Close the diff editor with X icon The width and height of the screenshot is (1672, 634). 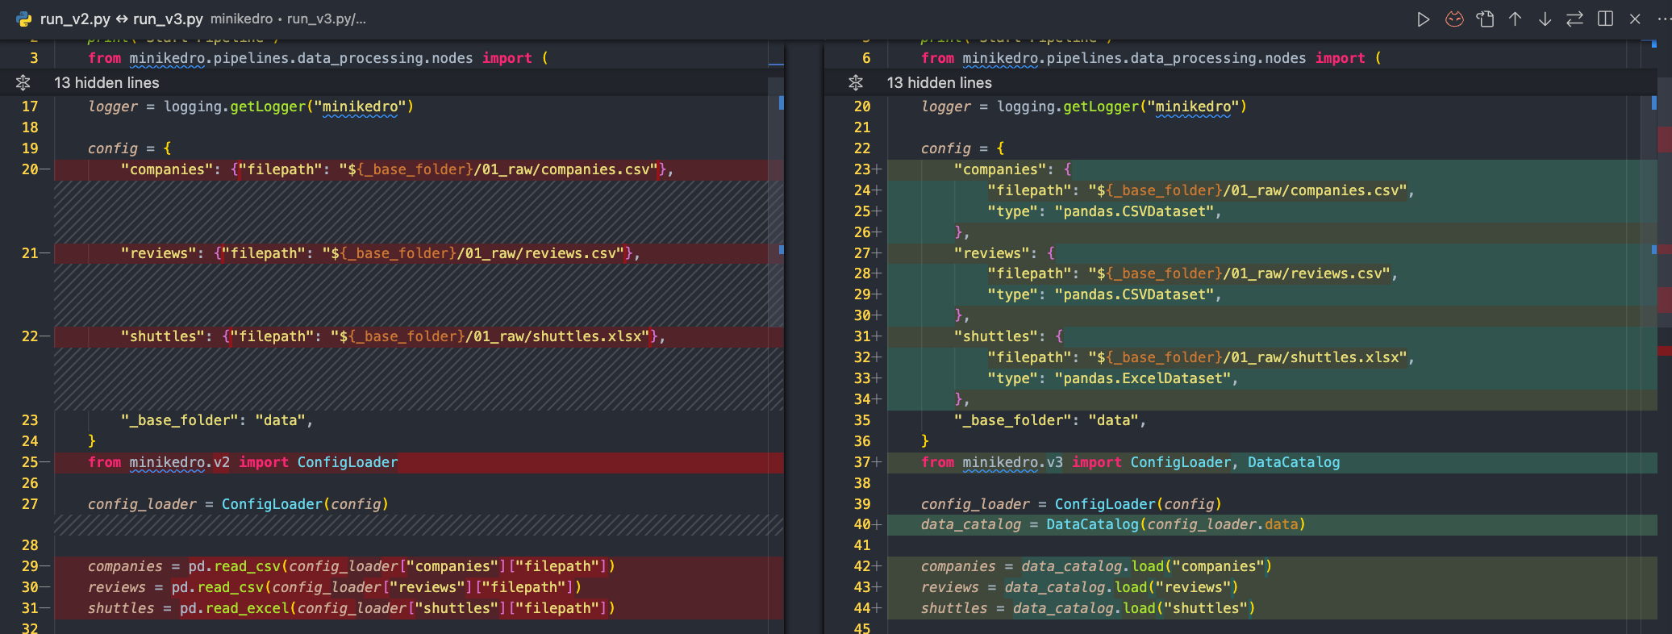point(1635,19)
